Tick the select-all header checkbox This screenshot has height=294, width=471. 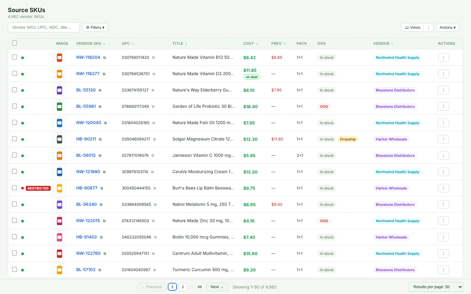pyautogui.click(x=14, y=43)
